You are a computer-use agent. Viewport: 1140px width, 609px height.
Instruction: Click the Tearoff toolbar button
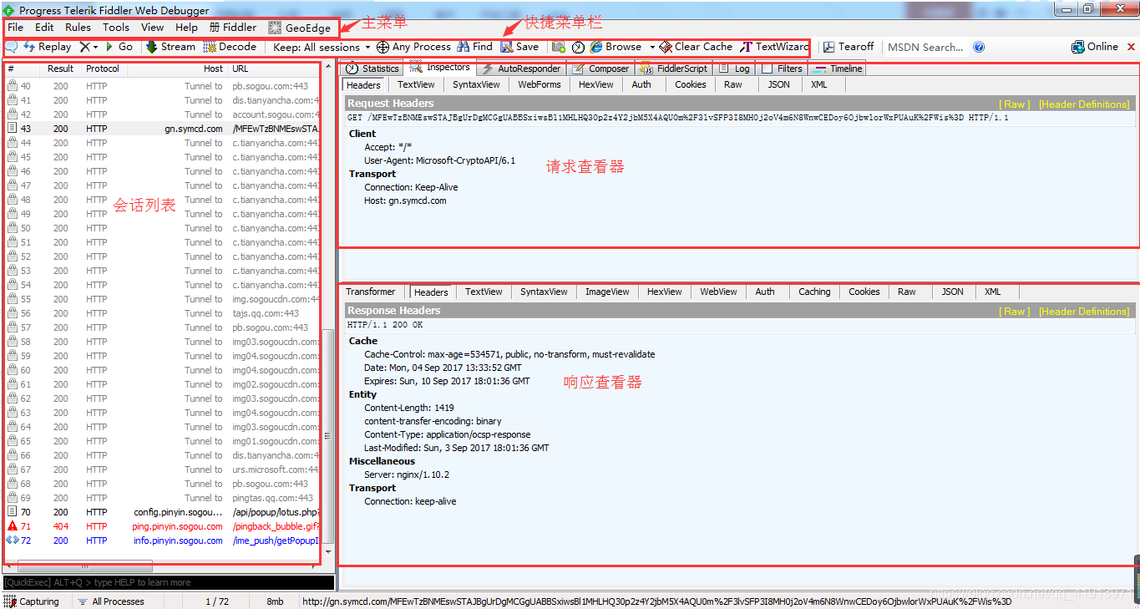tap(849, 47)
